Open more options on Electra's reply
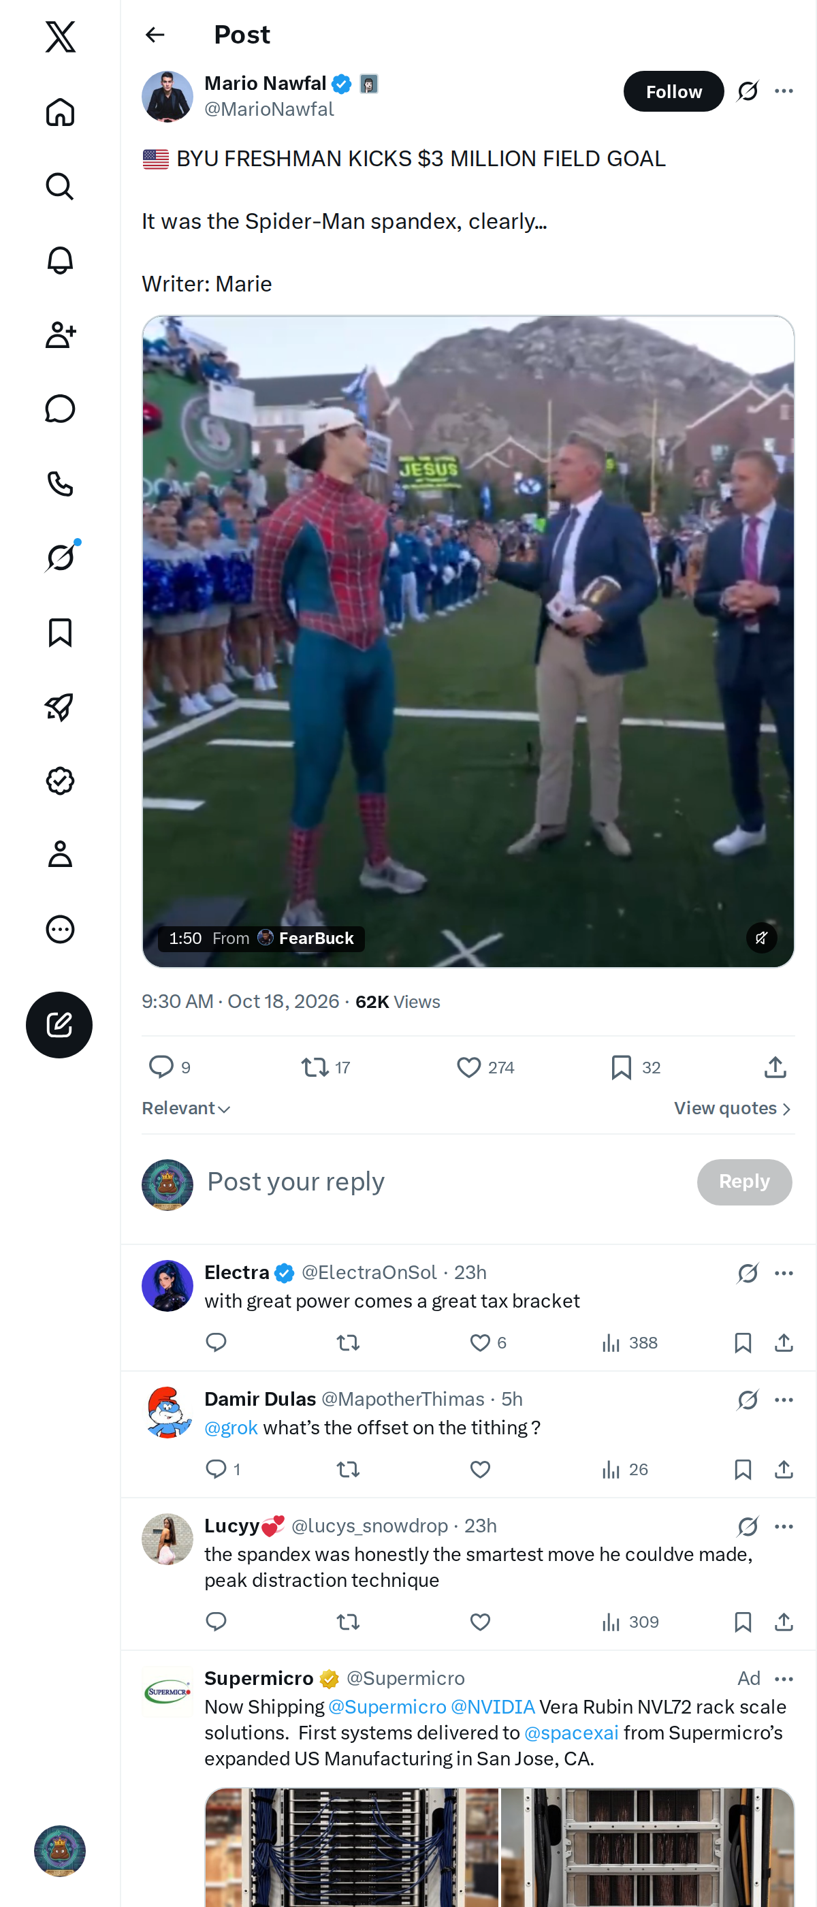This screenshot has height=1907, width=817. (x=784, y=1274)
